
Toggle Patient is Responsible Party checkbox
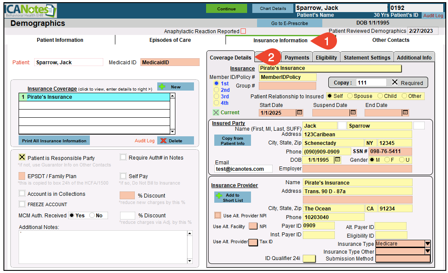coord(22,157)
